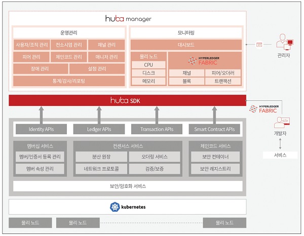
Task: Click the CPU box
Action: point(148,65)
